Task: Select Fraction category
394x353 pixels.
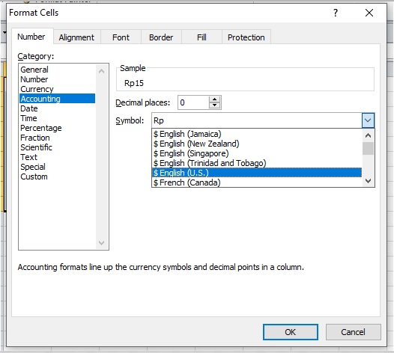Action: [57, 138]
